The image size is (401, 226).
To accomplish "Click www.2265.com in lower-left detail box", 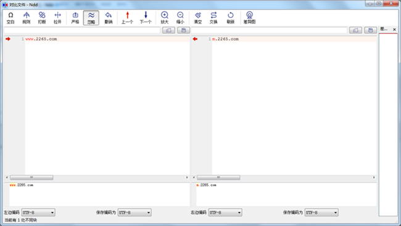I will click(22, 185).
